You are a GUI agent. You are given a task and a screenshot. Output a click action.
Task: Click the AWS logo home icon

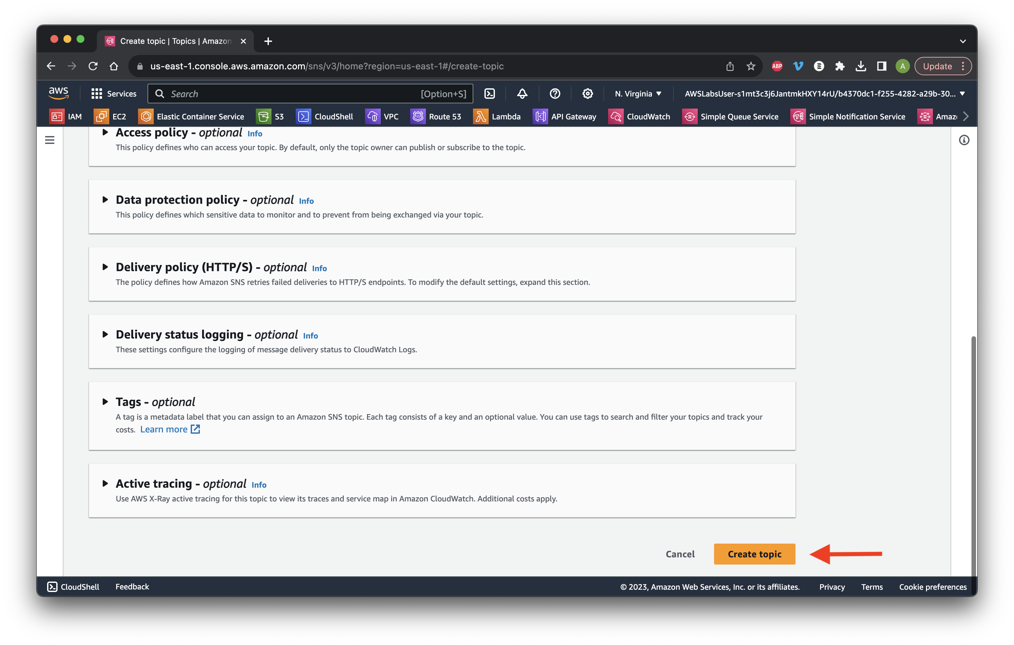coord(59,94)
